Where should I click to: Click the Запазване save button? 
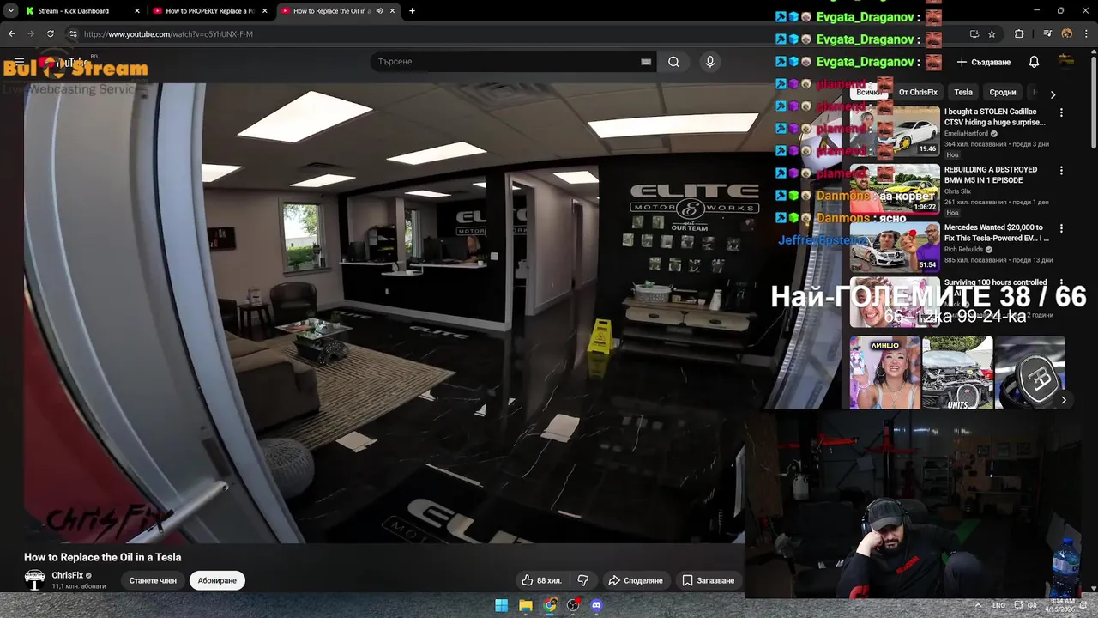point(708,581)
